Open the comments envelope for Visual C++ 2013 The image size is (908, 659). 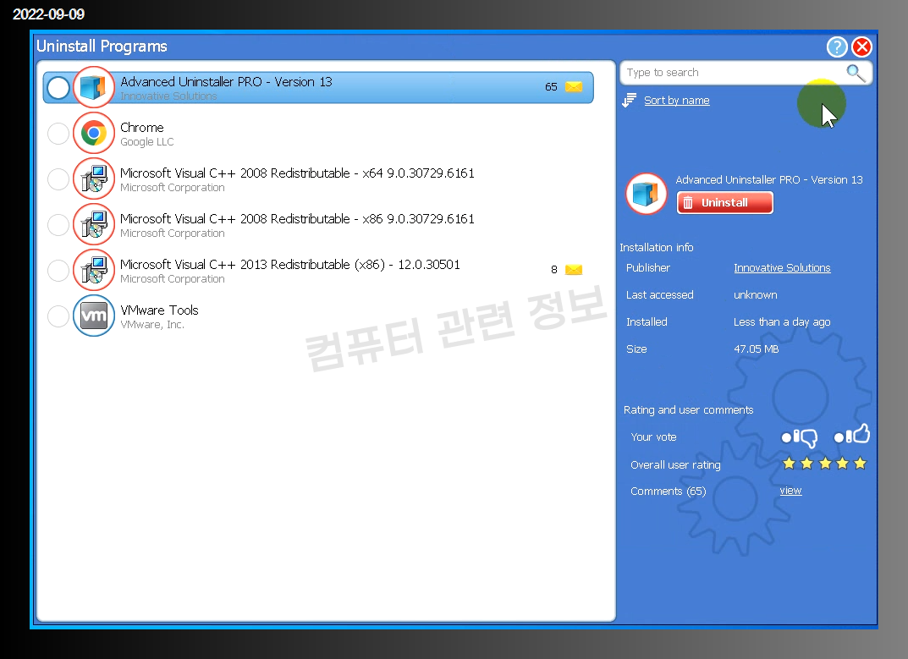click(574, 270)
